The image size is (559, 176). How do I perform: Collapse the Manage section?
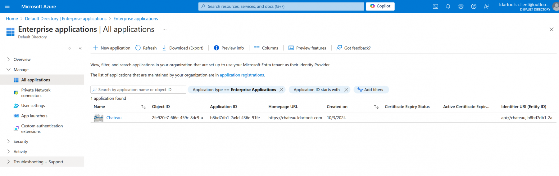8,70
